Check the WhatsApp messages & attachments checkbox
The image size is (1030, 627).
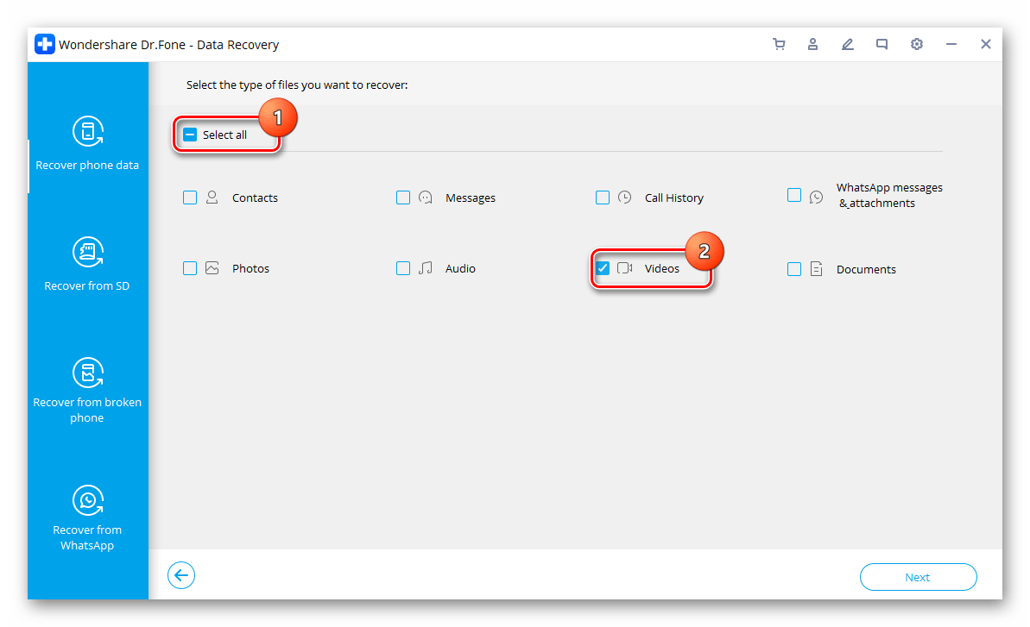tap(794, 195)
